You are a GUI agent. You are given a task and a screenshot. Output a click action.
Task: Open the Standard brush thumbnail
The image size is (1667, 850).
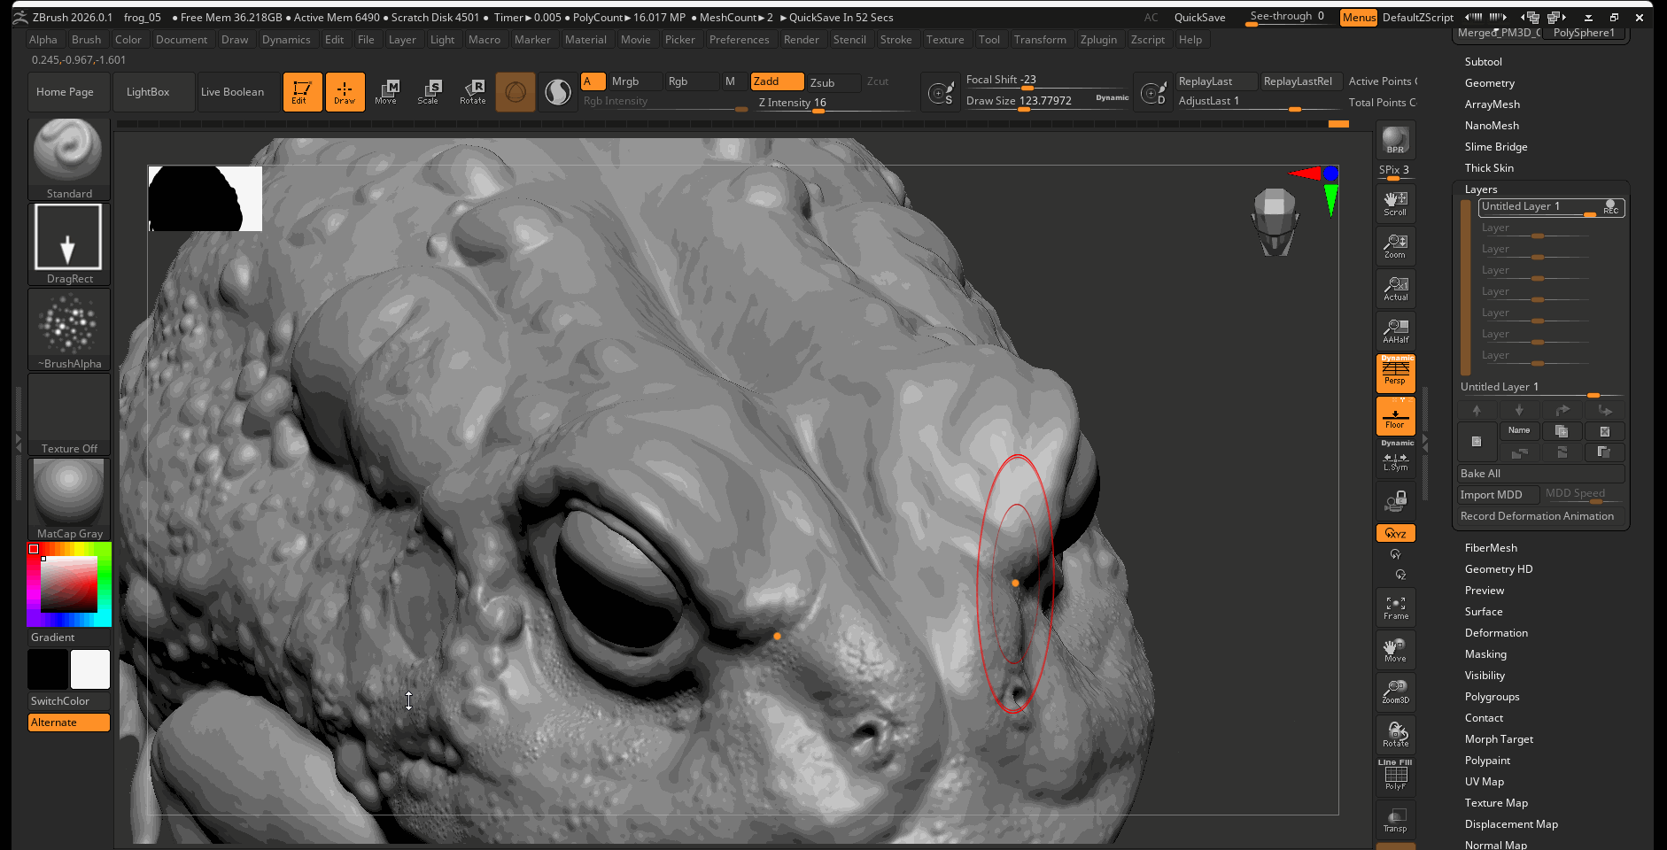(69, 152)
